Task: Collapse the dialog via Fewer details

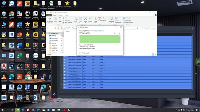Action: (x=84, y=53)
